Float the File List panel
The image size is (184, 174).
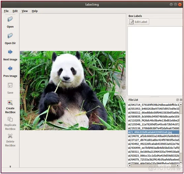click(x=177, y=100)
